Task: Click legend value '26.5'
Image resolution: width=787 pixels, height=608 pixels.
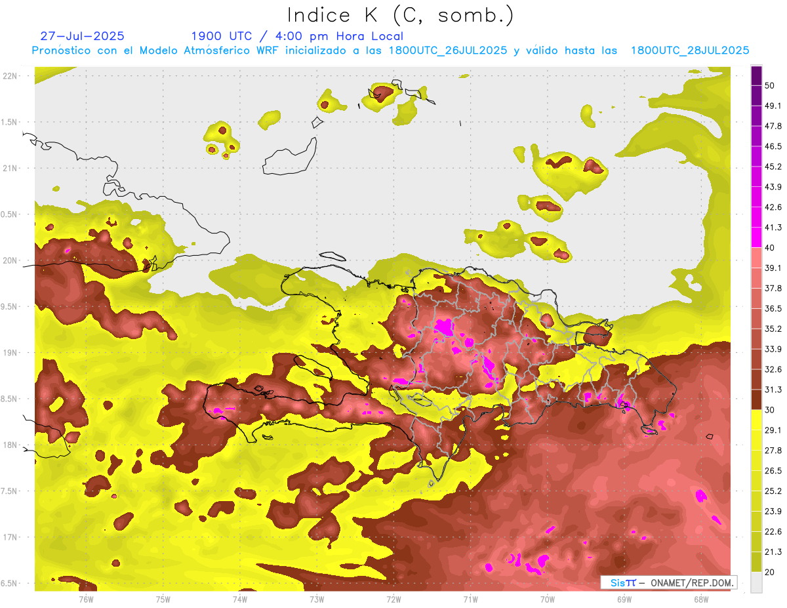Action: pyautogui.click(x=773, y=471)
